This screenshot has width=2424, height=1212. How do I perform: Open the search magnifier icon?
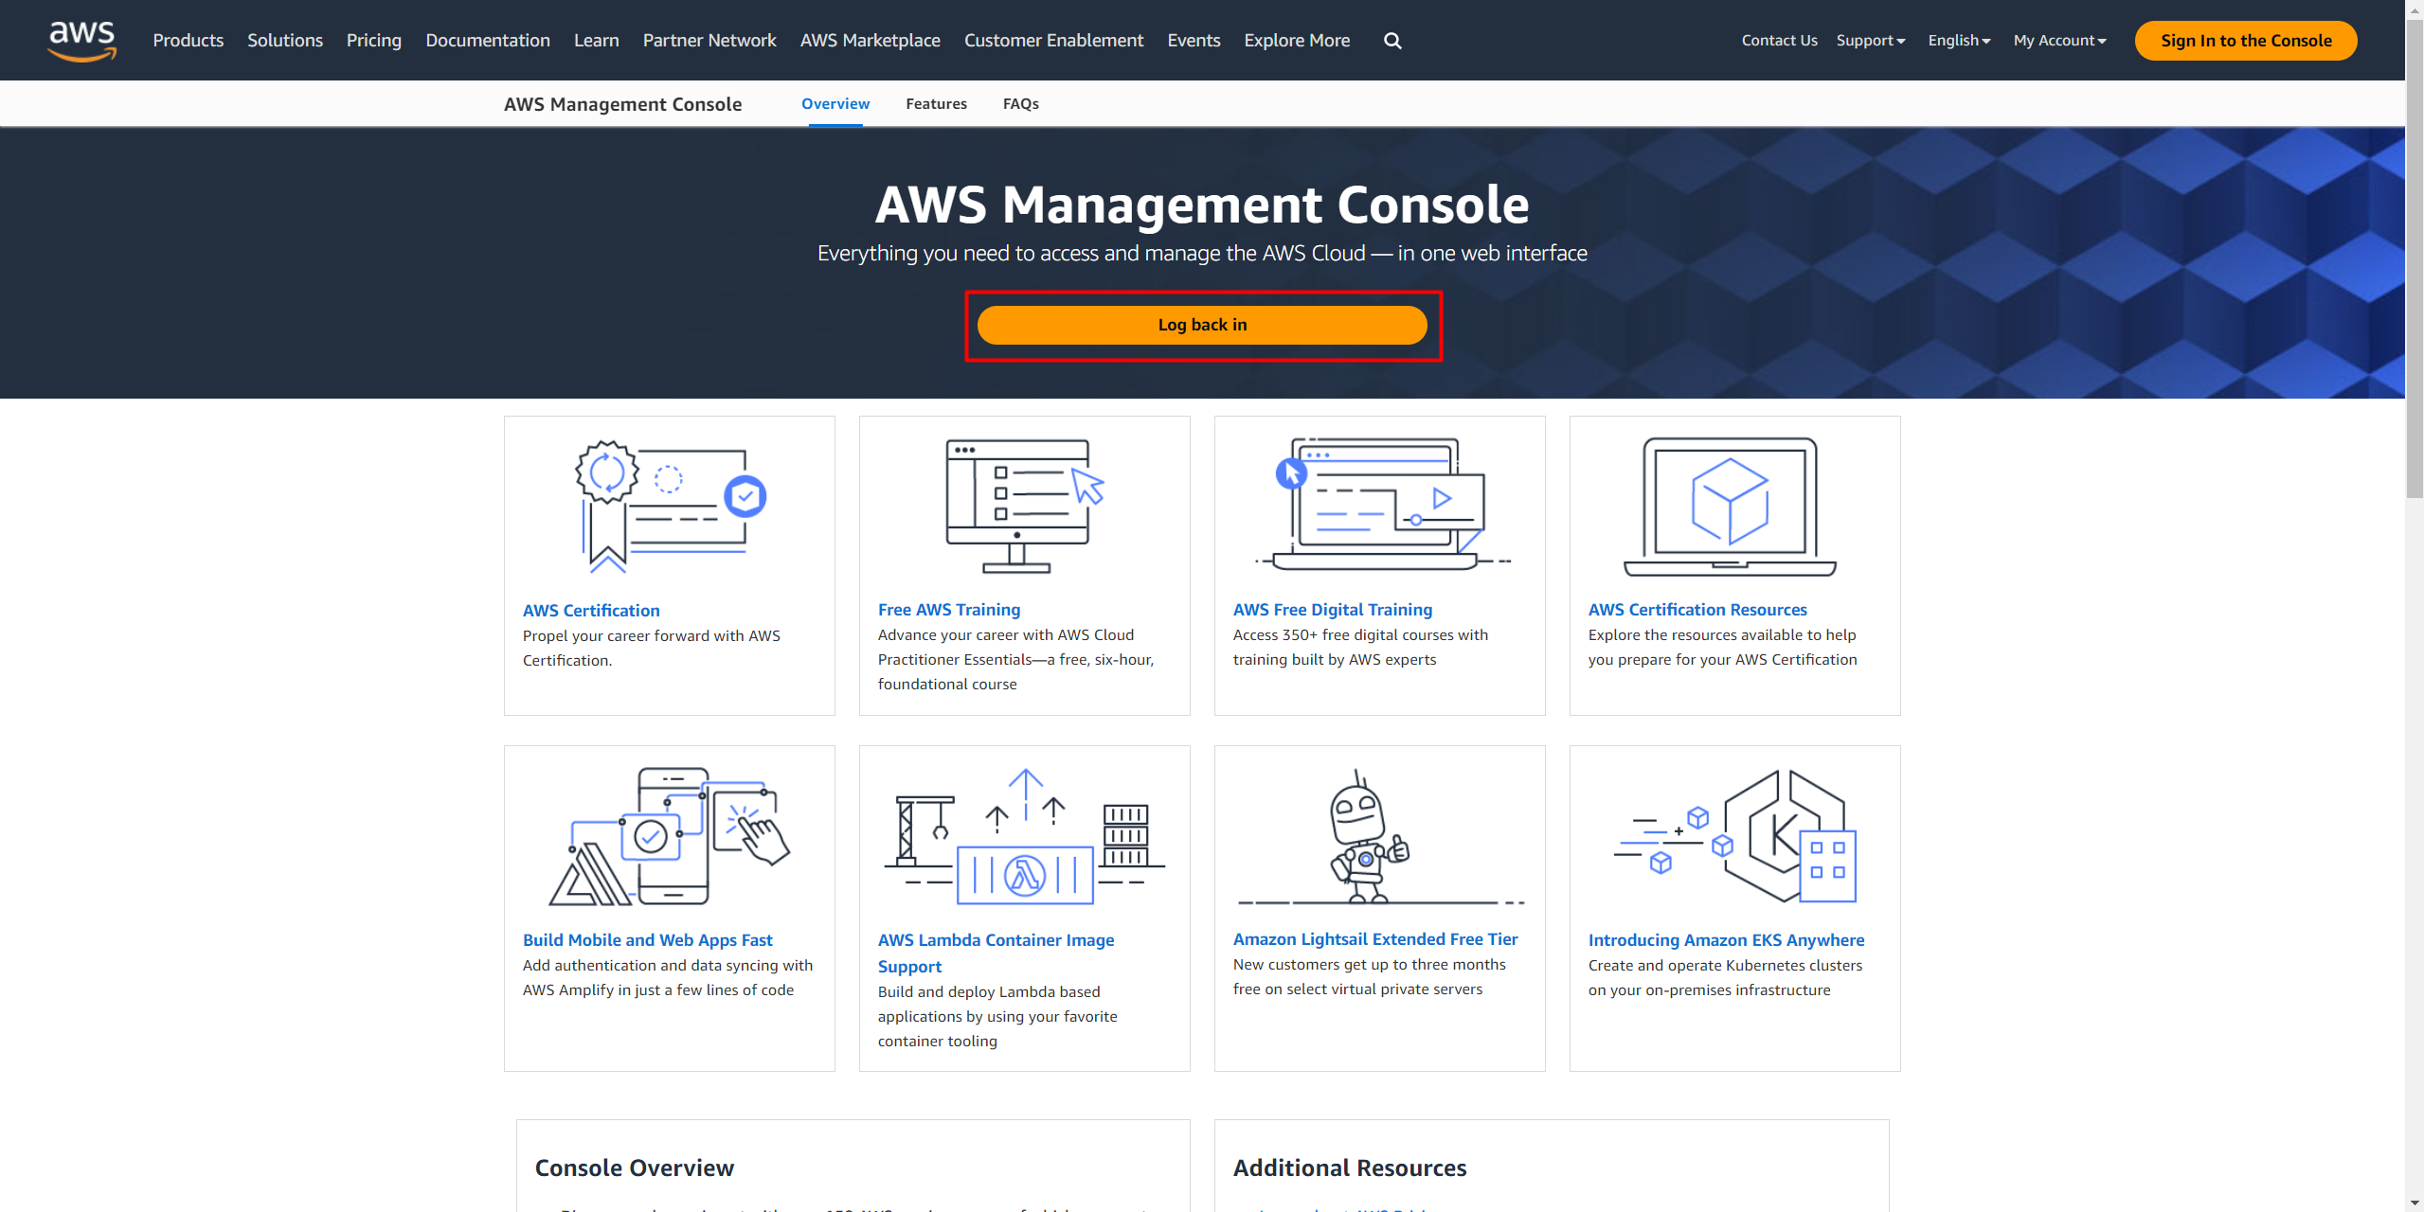[x=1392, y=41]
